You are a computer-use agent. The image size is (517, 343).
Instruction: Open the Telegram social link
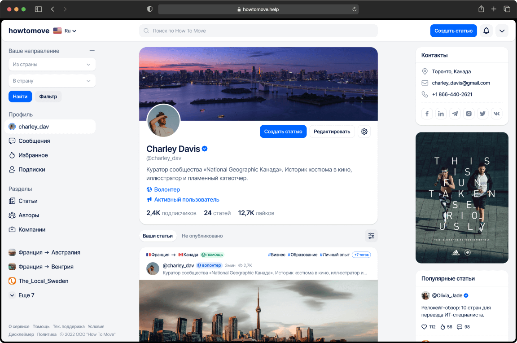pos(455,114)
